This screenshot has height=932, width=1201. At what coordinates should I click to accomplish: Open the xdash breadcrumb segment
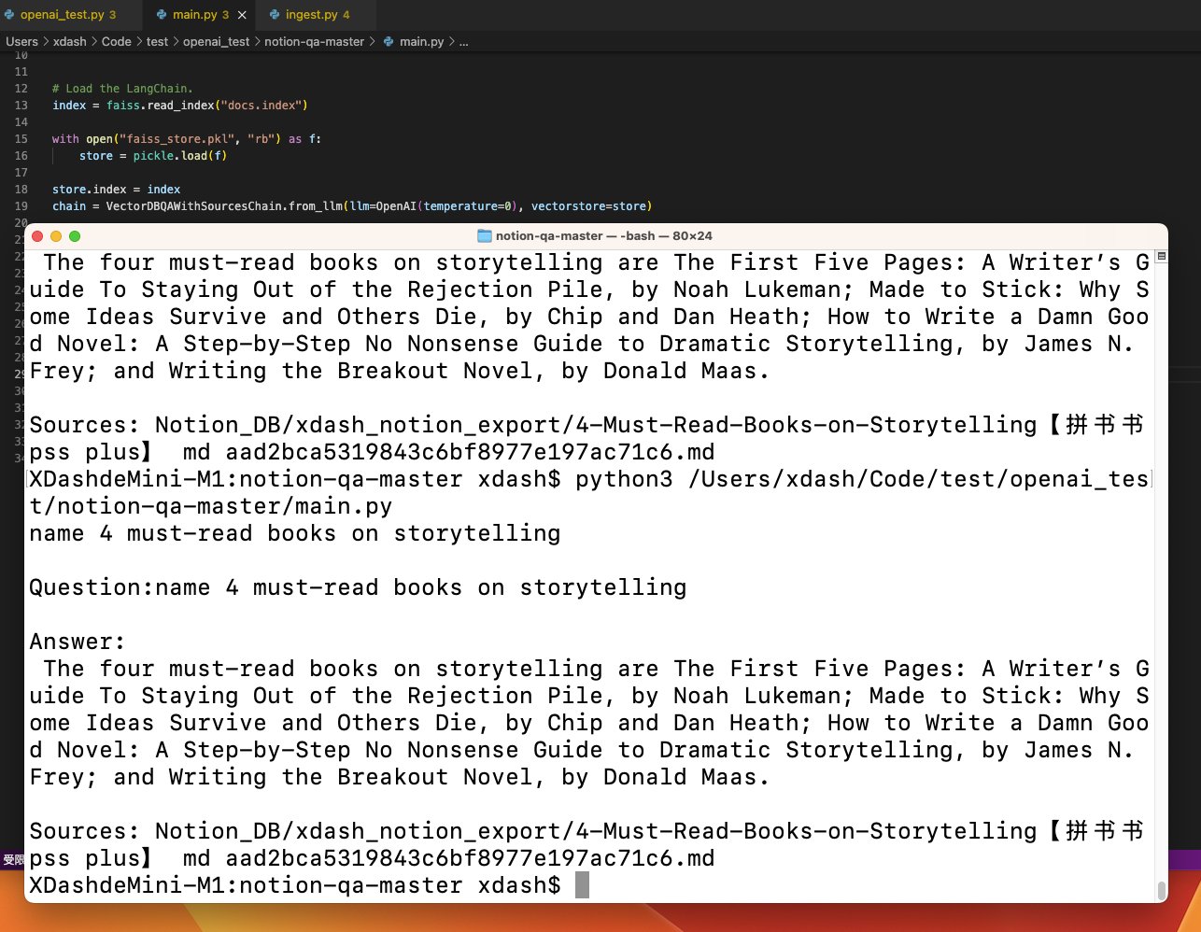(x=70, y=41)
